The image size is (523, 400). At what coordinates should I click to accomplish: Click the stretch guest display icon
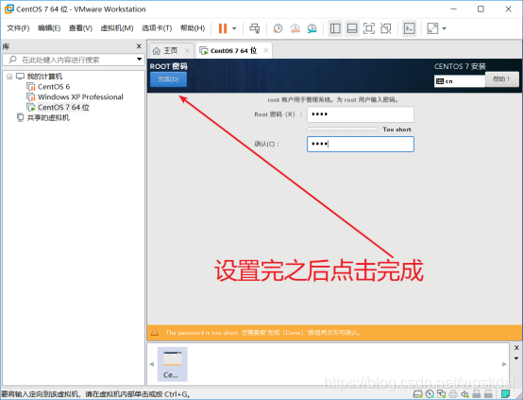click(x=432, y=28)
